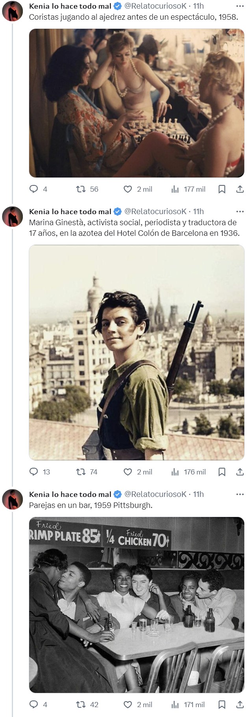The image size is (247, 717).
Task: Open more options on first tweet
Action: tap(240, 6)
